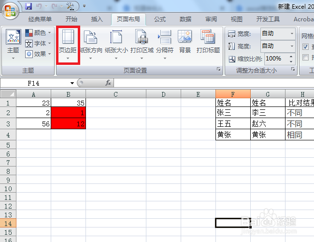The height and width of the screenshot is (242, 314).
Task: Switch to 插入 Insert tab
Action: pyautogui.click(x=97, y=19)
